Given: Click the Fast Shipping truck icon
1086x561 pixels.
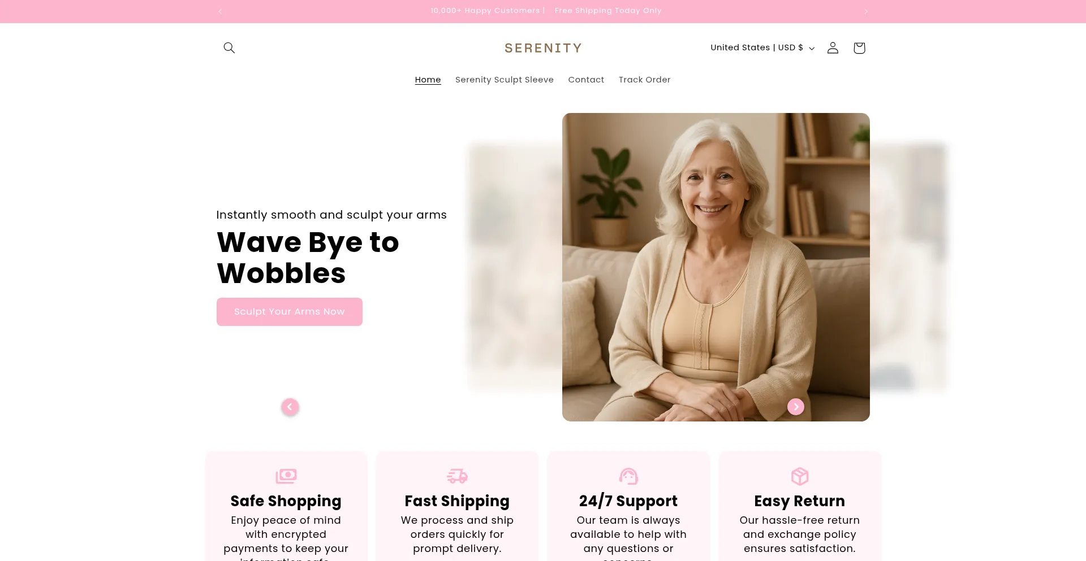Looking at the screenshot, I should 457,476.
